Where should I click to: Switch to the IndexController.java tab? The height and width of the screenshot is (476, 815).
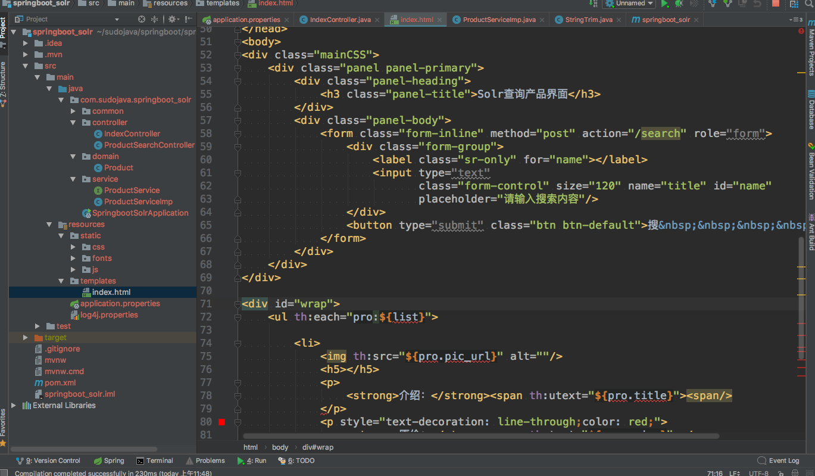click(339, 20)
